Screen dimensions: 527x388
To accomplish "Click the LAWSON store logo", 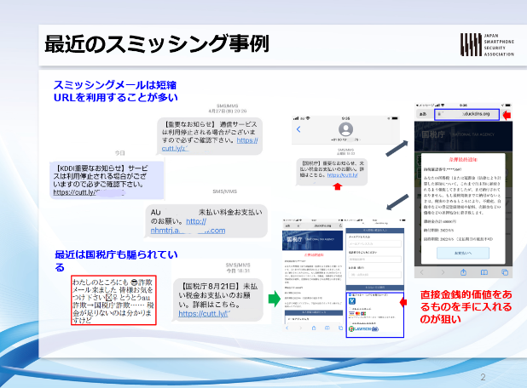I will [364, 329].
